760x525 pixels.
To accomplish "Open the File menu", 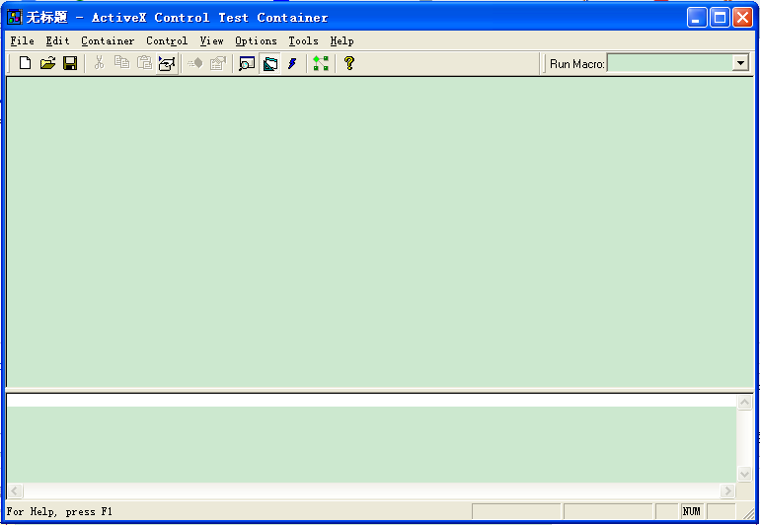I will (23, 41).
